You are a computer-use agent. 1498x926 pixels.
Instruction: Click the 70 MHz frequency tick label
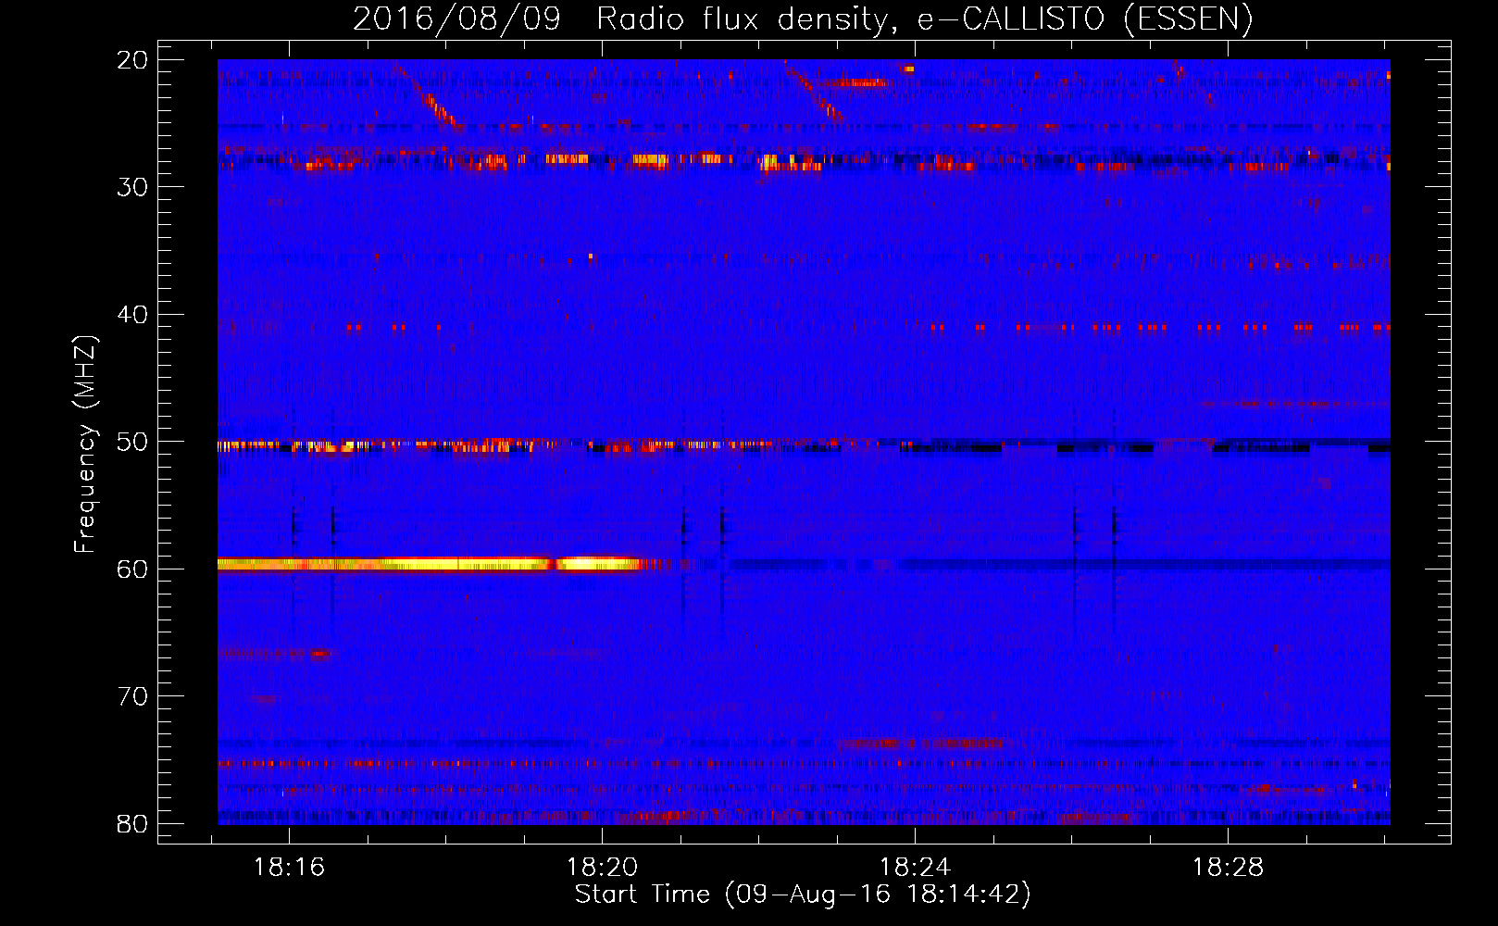coord(132,696)
